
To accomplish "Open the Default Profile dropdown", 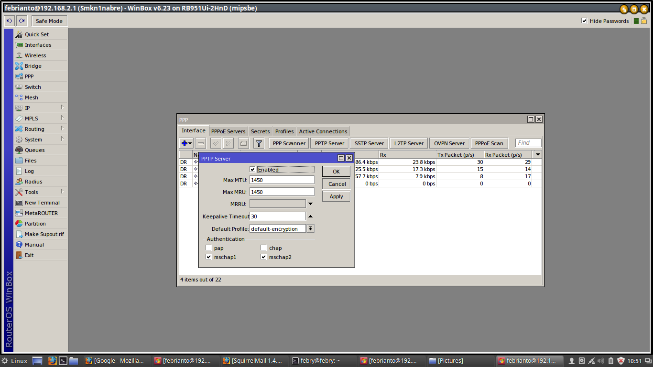I will 311,229.
